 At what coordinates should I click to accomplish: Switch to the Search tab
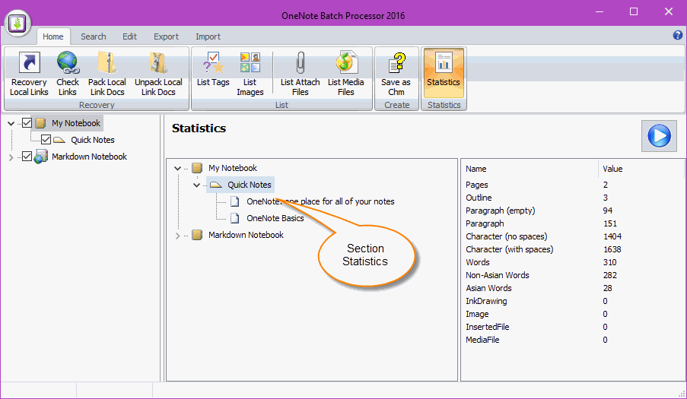coord(94,36)
